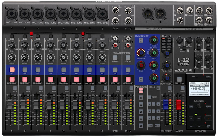
Task: Click channel 1 GAIN knob
Action: (x=12, y=45)
